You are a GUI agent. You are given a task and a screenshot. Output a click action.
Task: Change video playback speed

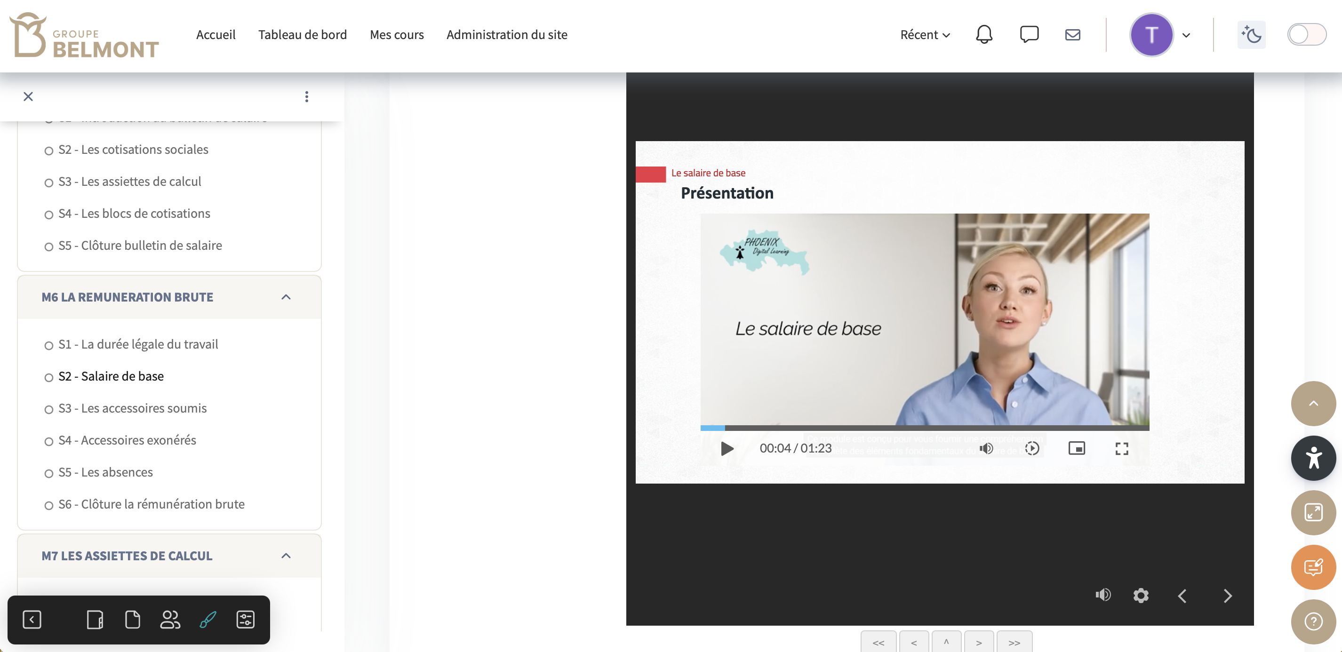pos(1031,448)
